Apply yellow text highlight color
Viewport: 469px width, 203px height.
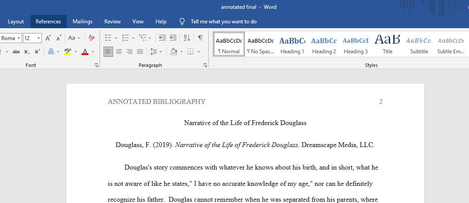[x=68, y=52]
